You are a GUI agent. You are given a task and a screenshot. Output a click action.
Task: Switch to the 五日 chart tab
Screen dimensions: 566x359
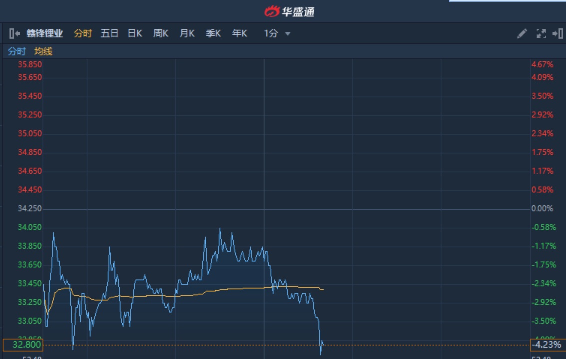110,33
